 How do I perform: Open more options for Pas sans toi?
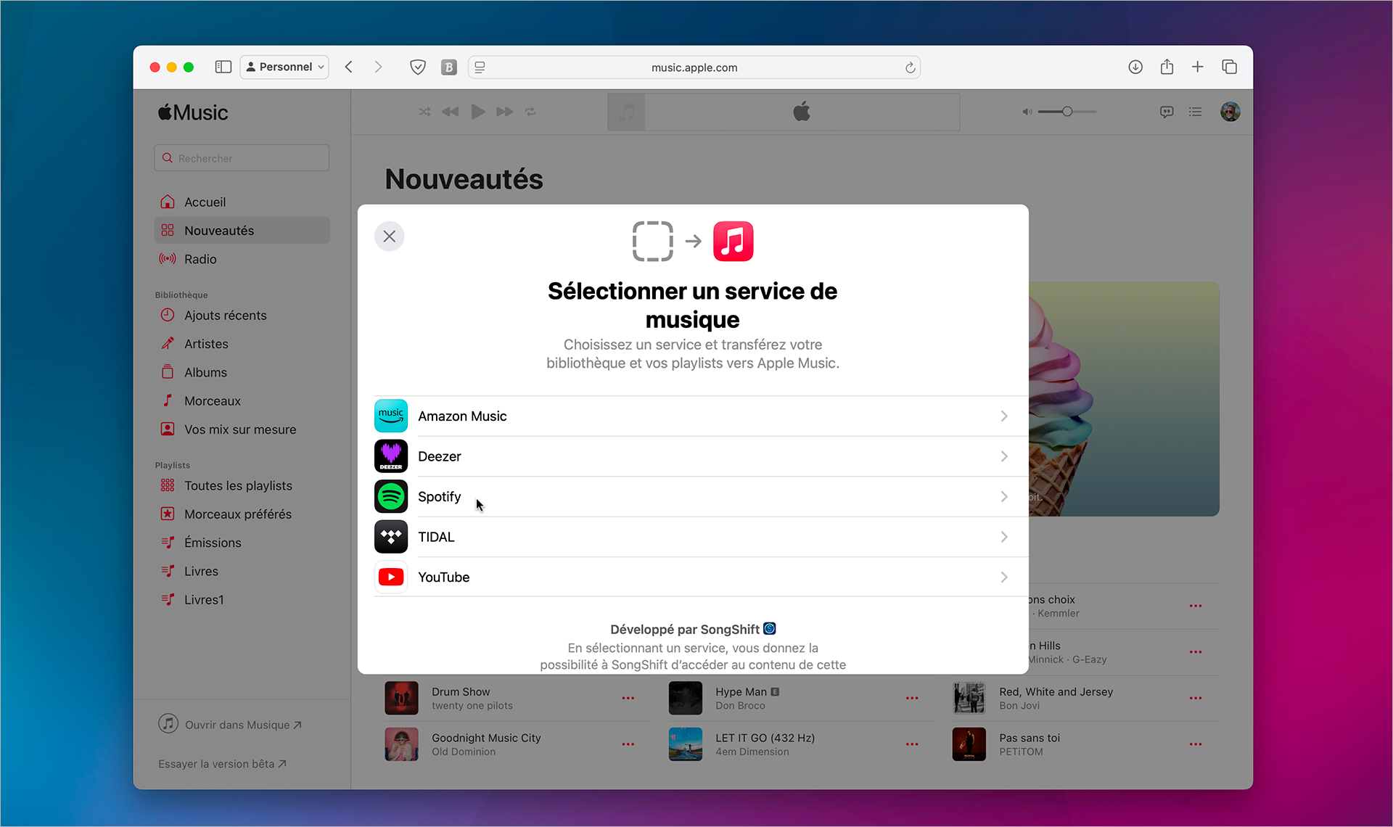click(x=1196, y=744)
